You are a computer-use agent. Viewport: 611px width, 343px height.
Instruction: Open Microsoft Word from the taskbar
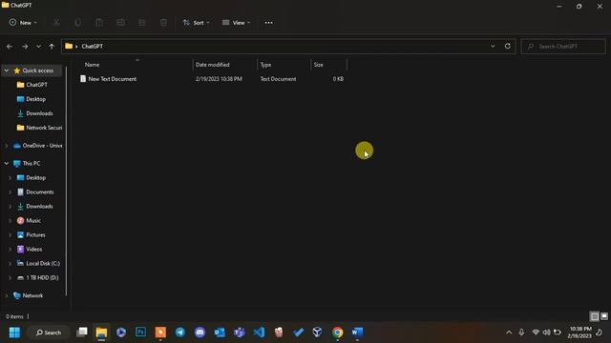click(357, 333)
